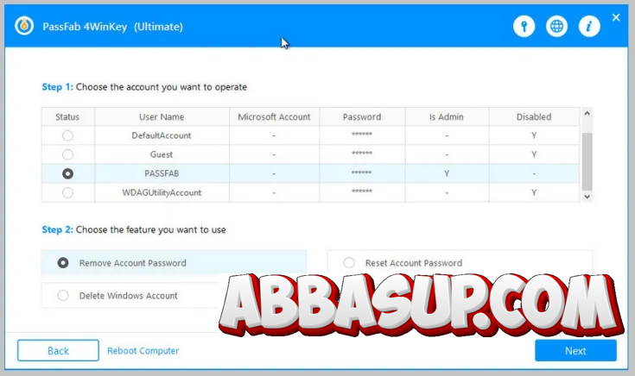Open the key registration icon
The image size is (635, 376).
point(524,26)
